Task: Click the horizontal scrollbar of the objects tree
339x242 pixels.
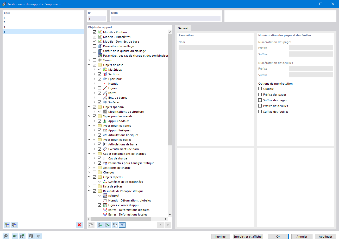Action: (x=121, y=219)
